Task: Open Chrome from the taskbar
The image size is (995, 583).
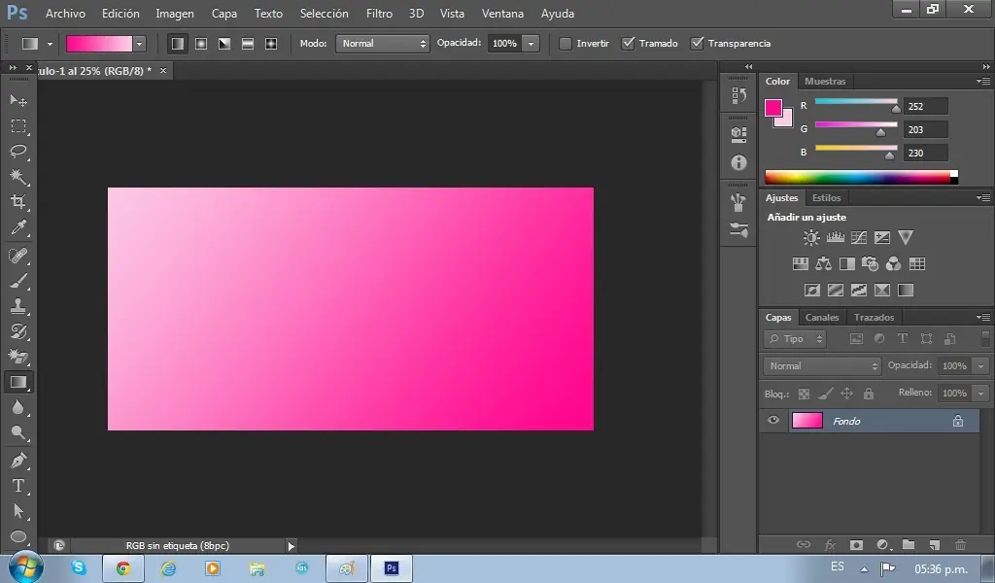Action: tap(123, 568)
